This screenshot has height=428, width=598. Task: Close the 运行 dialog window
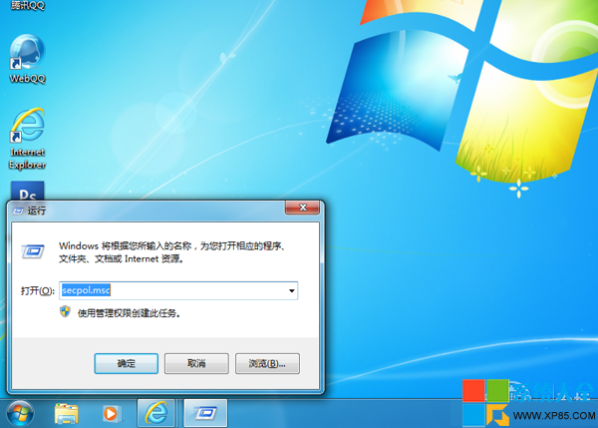click(x=302, y=208)
